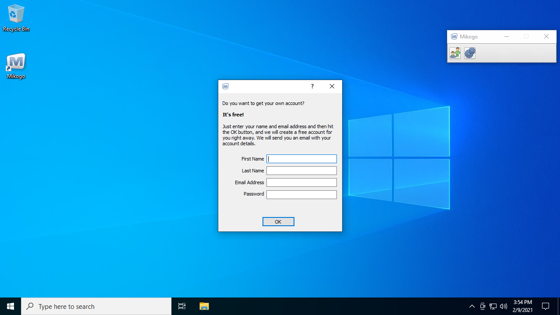
Task: Select the Mikogo desktop shortcut
Action: pos(16,66)
